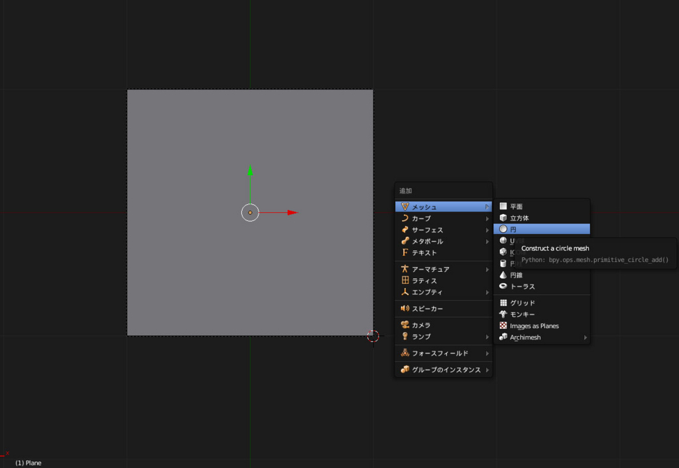Click the メタボール metaball icon

[x=405, y=241]
